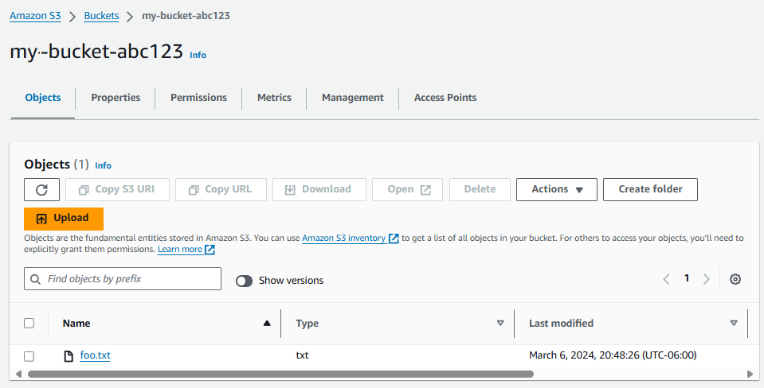
Task: Open the Management tab
Action: pos(352,98)
